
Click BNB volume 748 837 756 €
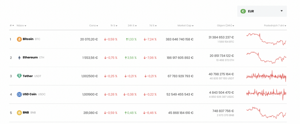click(223, 111)
